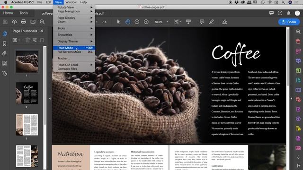Click the rotate pages thumbnail icon
This screenshot has height=170, width=303.
point(42,40)
